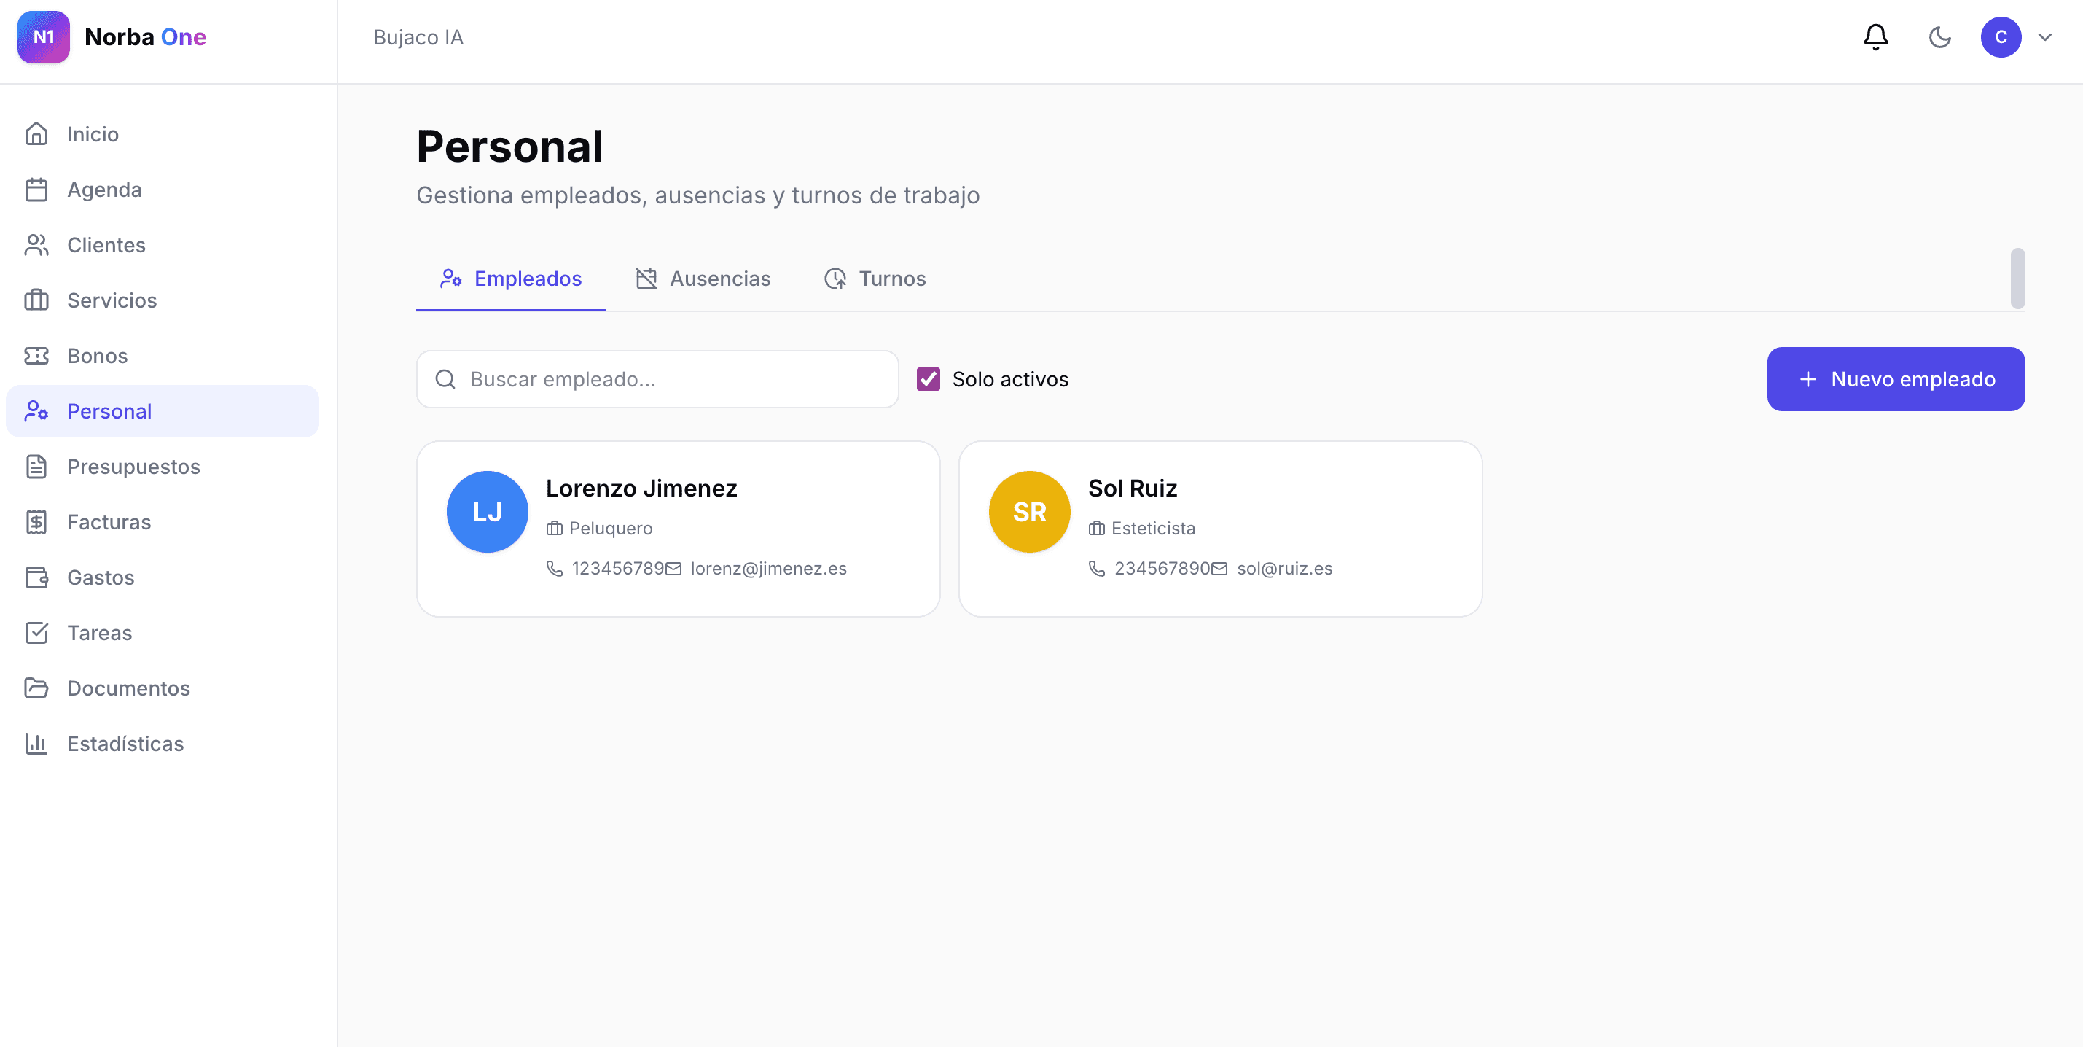Viewport: 2083px width, 1047px height.
Task: Click the Bujaco IA business name
Action: click(418, 37)
